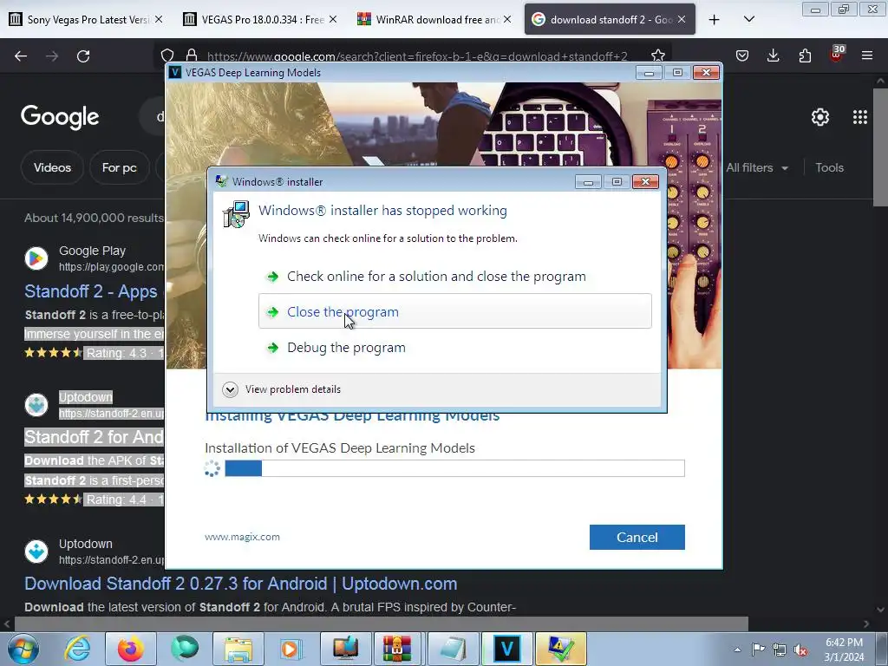Switch to VEGAS installer taskbar icon
Viewport: 888px width, 666px height.
pyautogui.click(x=506, y=649)
